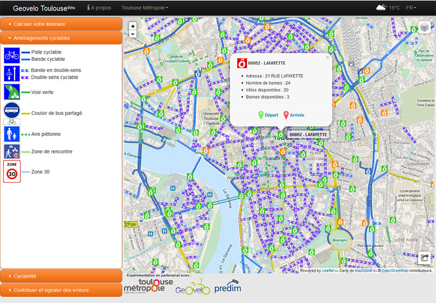Click Aire piétonne legend label
Screen dimensions: 436x303
(x=46, y=134)
